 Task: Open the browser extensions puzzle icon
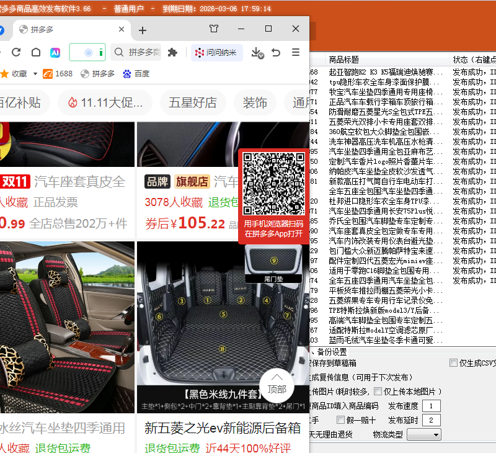[173, 53]
